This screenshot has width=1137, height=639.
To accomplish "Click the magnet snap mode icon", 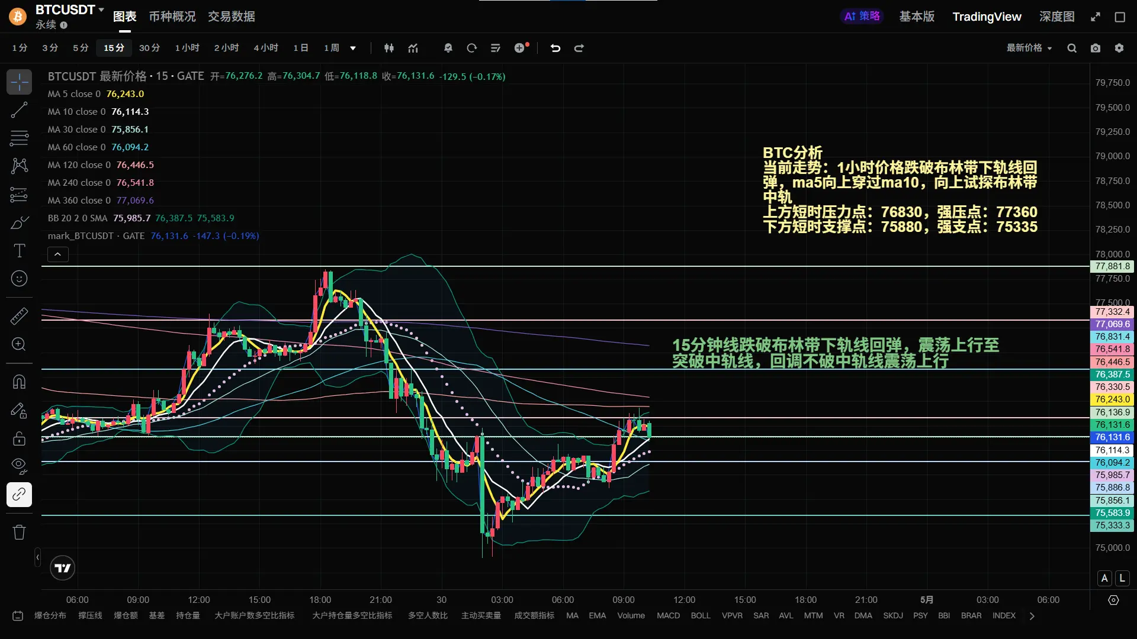I will click(19, 382).
